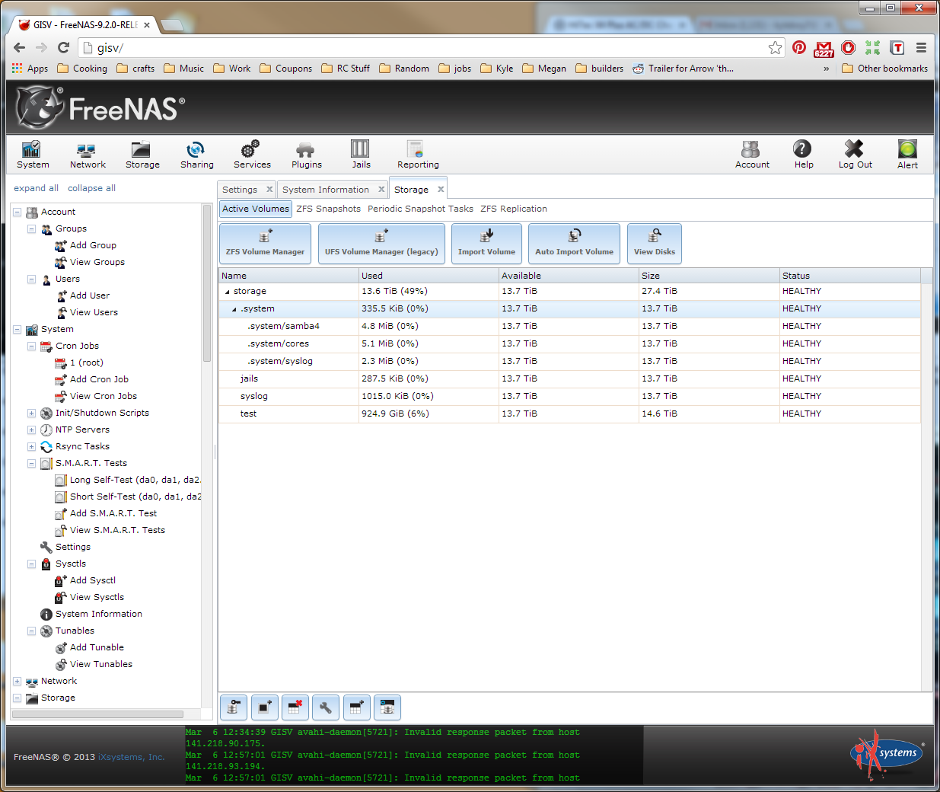The height and width of the screenshot is (792, 940).
Task: Click the first icon in bottom volume toolbar
Action: coord(234,707)
